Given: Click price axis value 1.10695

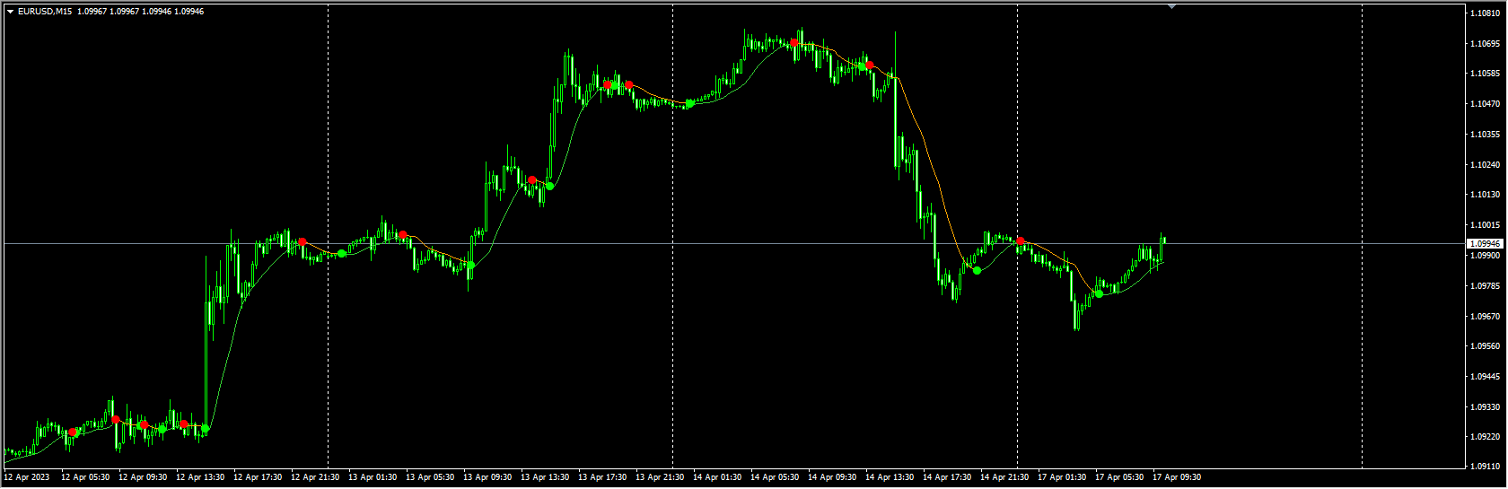Looking at the screenshot, I should pyautogui.click(x=1486, y=43).
